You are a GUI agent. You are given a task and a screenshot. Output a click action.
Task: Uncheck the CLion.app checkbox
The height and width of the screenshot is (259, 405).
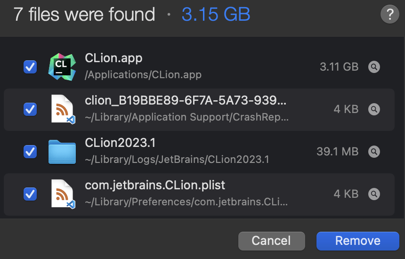(30, 67)
